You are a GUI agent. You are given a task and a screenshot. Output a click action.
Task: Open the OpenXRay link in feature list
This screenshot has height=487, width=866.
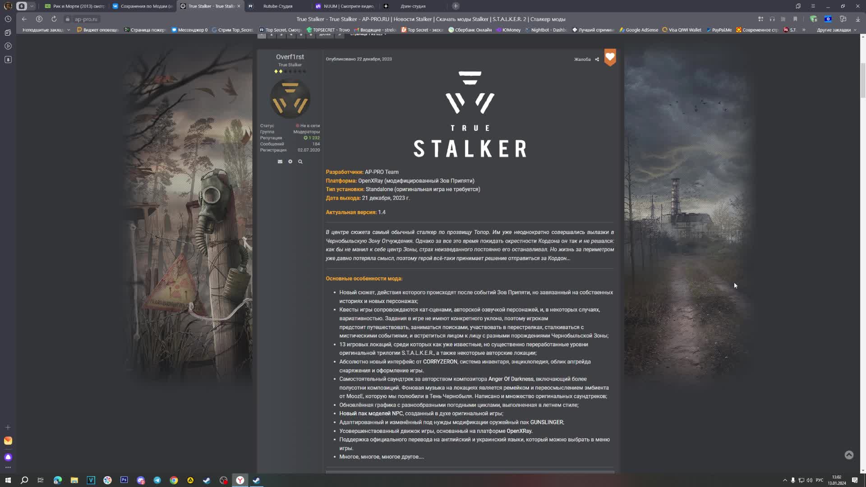[x=519, y=431]
